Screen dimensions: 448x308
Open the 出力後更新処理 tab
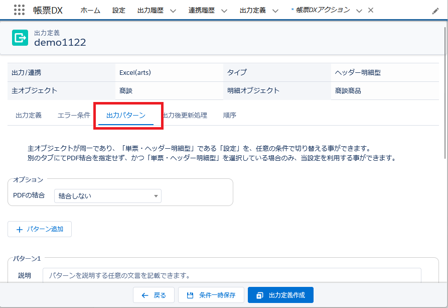pyautogui.click(x=185, y=115)
